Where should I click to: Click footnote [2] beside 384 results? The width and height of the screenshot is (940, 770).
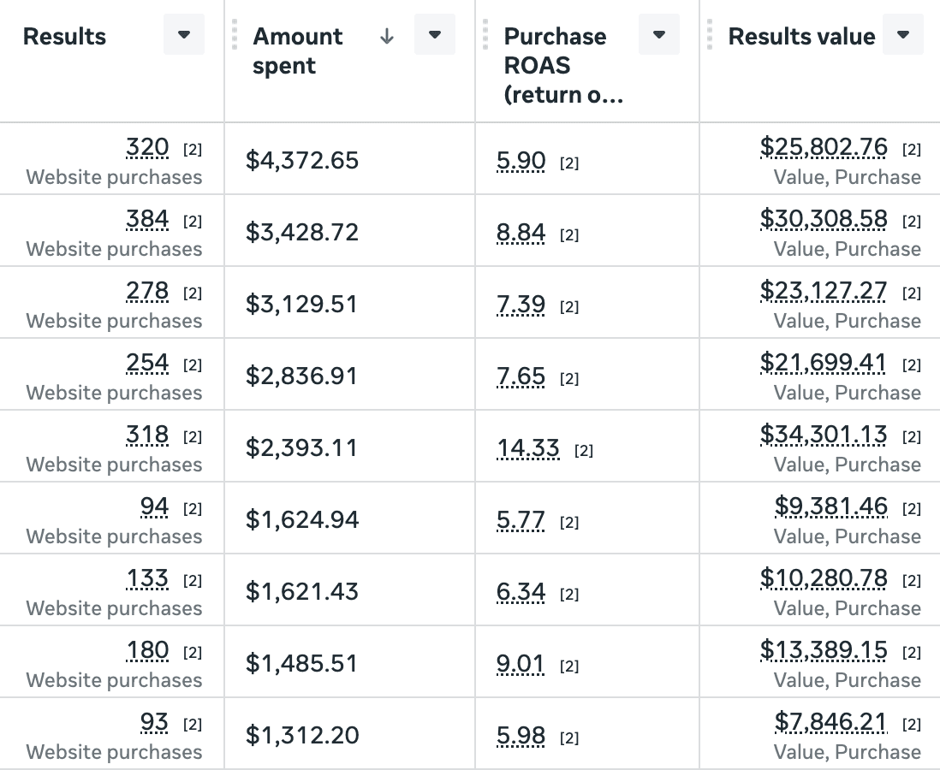click(193, 222)
